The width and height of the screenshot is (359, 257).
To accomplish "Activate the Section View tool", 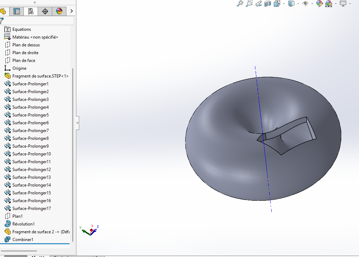I will [268, 4].
